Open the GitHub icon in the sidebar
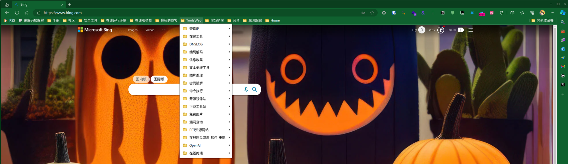Screen dimensions: 568x164 pyautogui.click(x=563, y=76)
